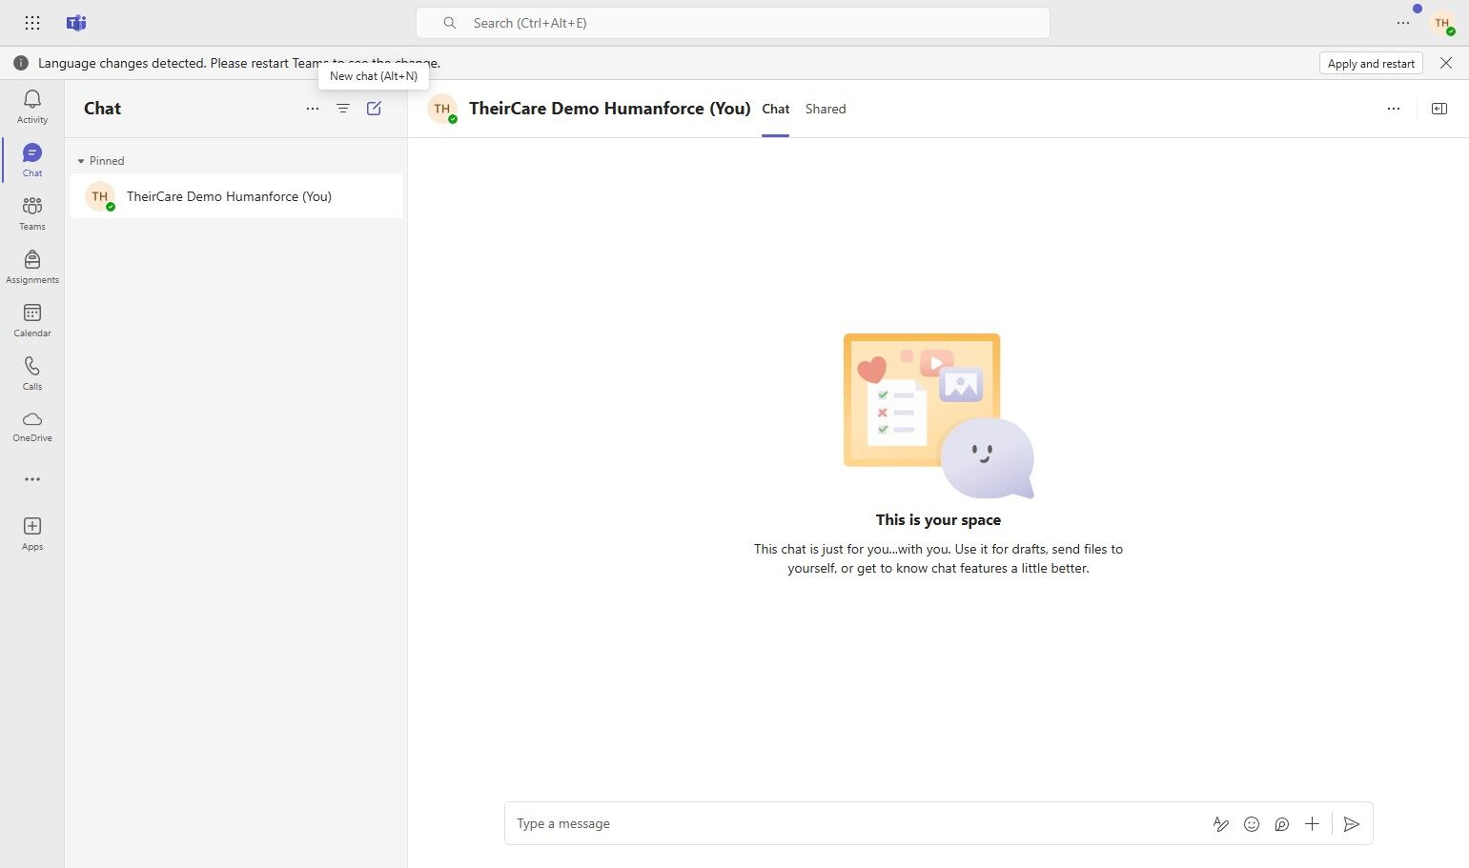The width and height of the screenshot is (1469, 868).
Task: Go to Chat in the sidebar
Action: click(32, 160)
